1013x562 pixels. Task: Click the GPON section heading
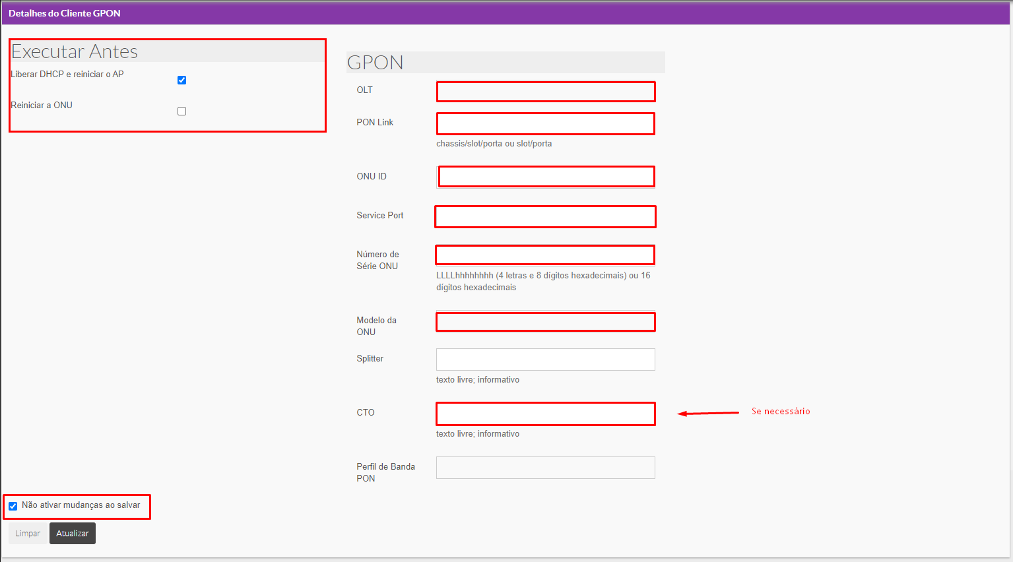375,63
